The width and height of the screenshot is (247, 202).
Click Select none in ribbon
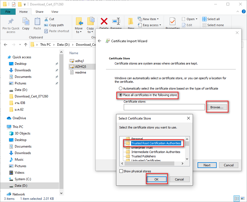point(213,25)
